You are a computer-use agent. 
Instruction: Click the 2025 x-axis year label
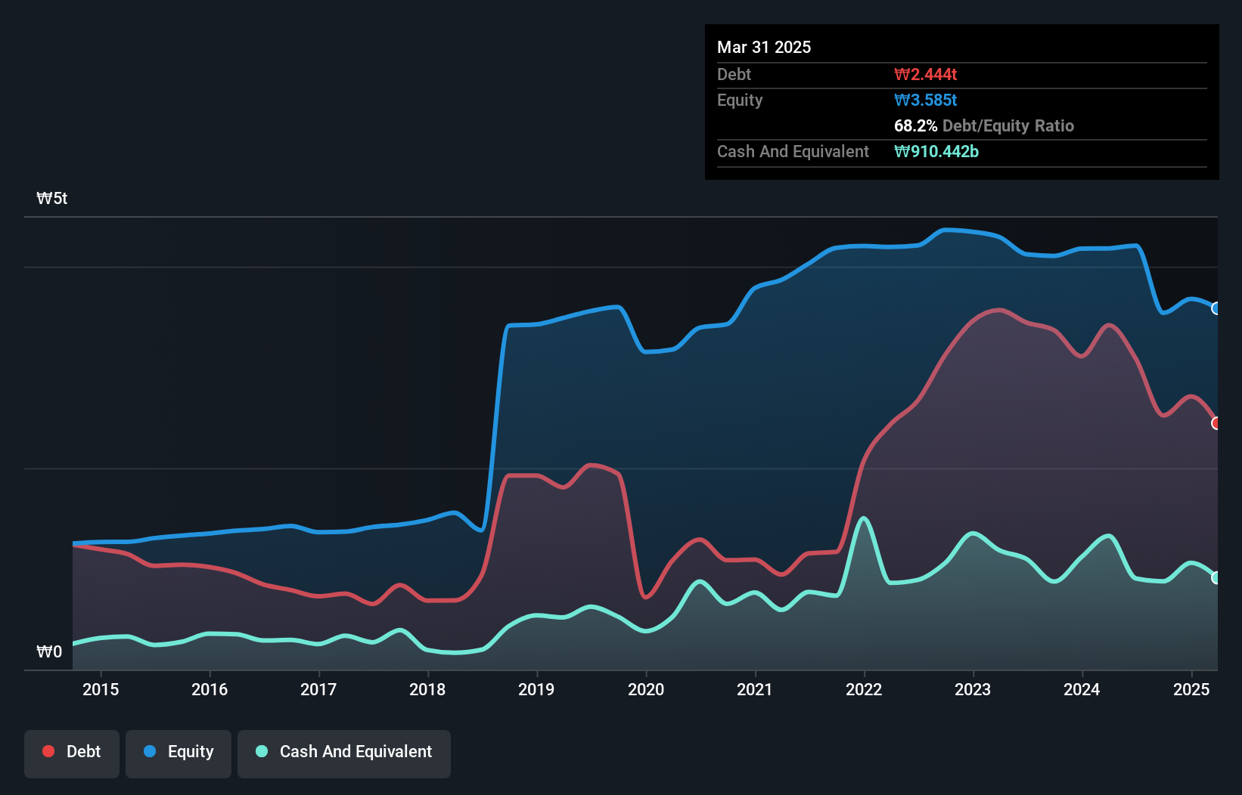pos(1191,689)
